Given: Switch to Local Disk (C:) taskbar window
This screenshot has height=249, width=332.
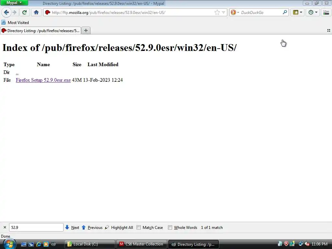Looking at the screenshot, I should tap(89, 244).
